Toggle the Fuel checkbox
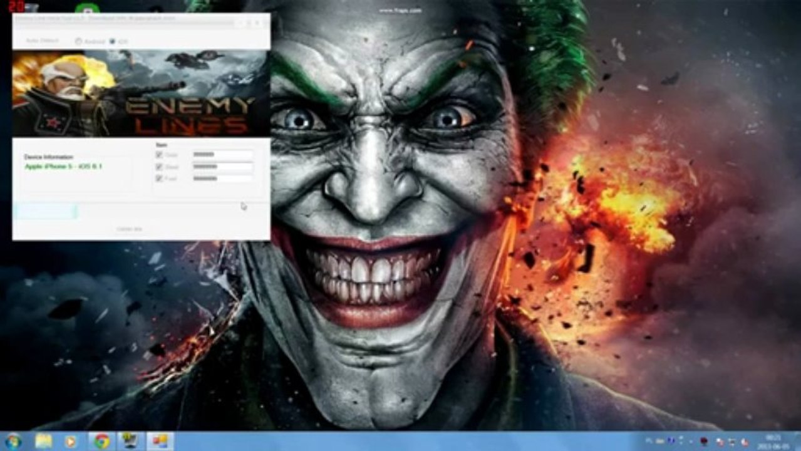801x451 pixels. [159, 179]
